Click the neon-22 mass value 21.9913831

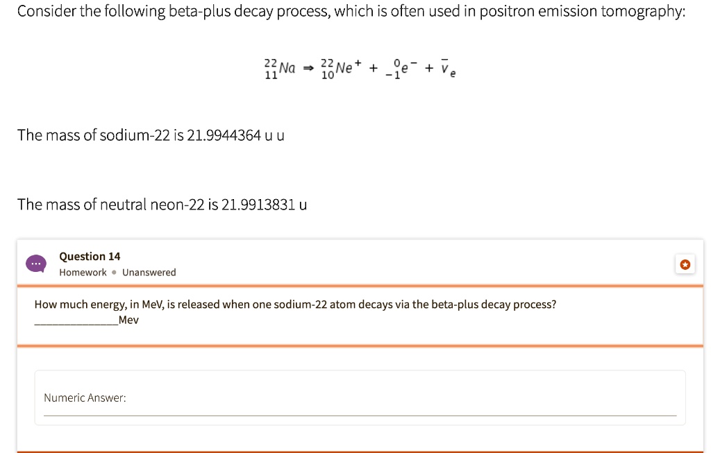(x=260, y=205)
